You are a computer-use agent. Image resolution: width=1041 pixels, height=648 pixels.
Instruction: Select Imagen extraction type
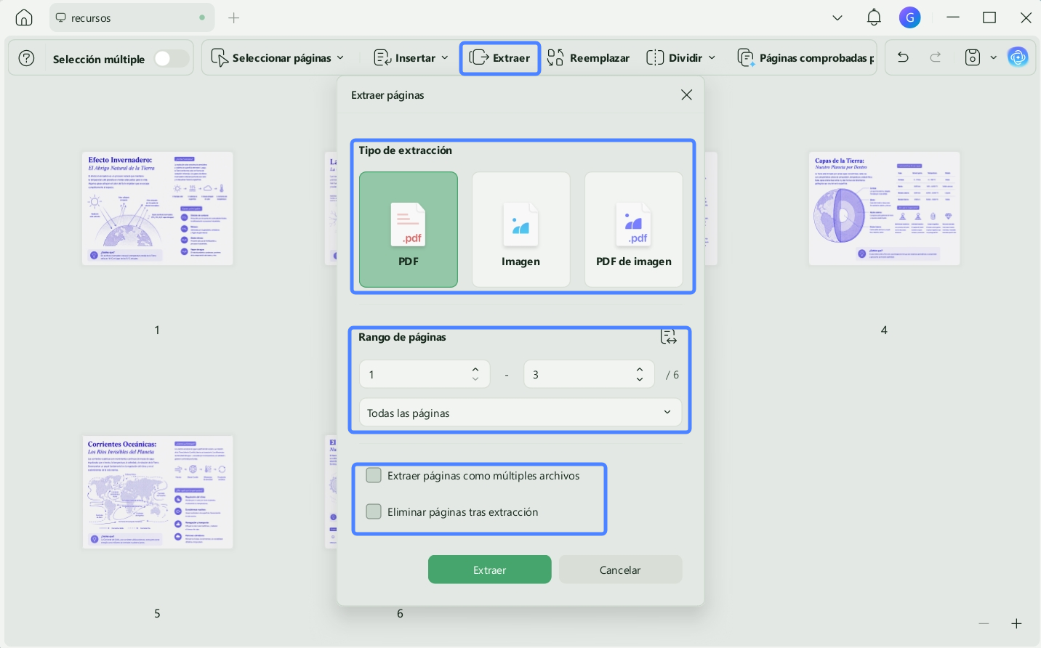coord(520,230)
